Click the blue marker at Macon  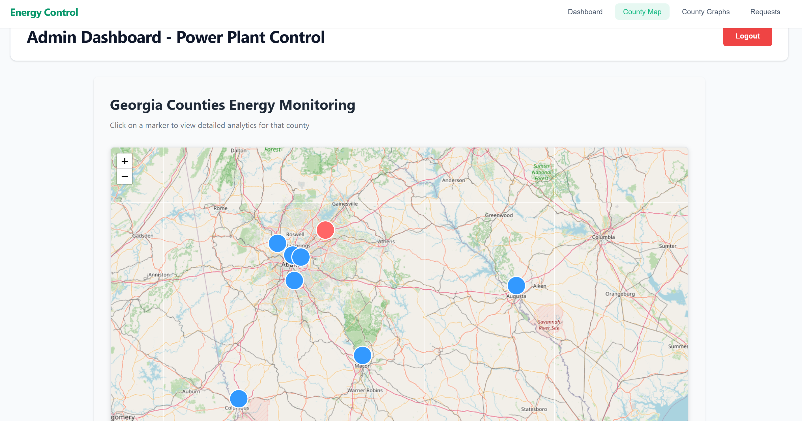[363, 355]
